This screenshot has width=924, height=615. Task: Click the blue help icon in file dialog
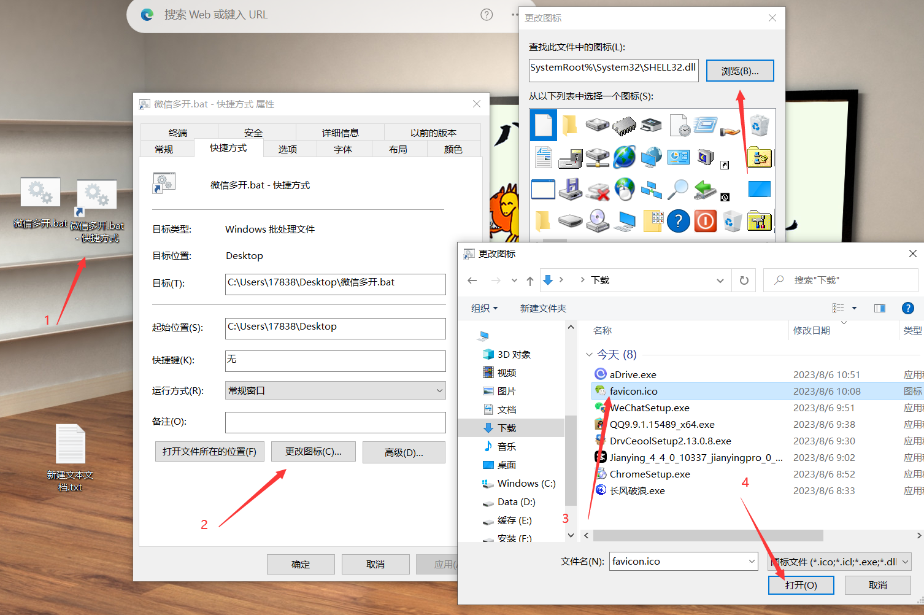(908, 308)
